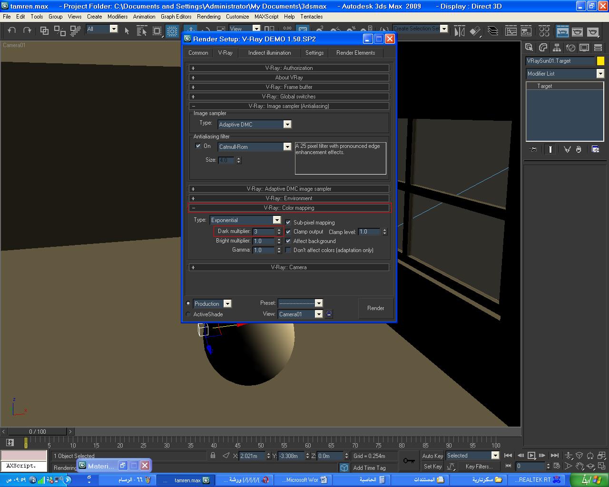The image size is (609, 487).
Task: Open the Material Editor icon
Action: 544,31
